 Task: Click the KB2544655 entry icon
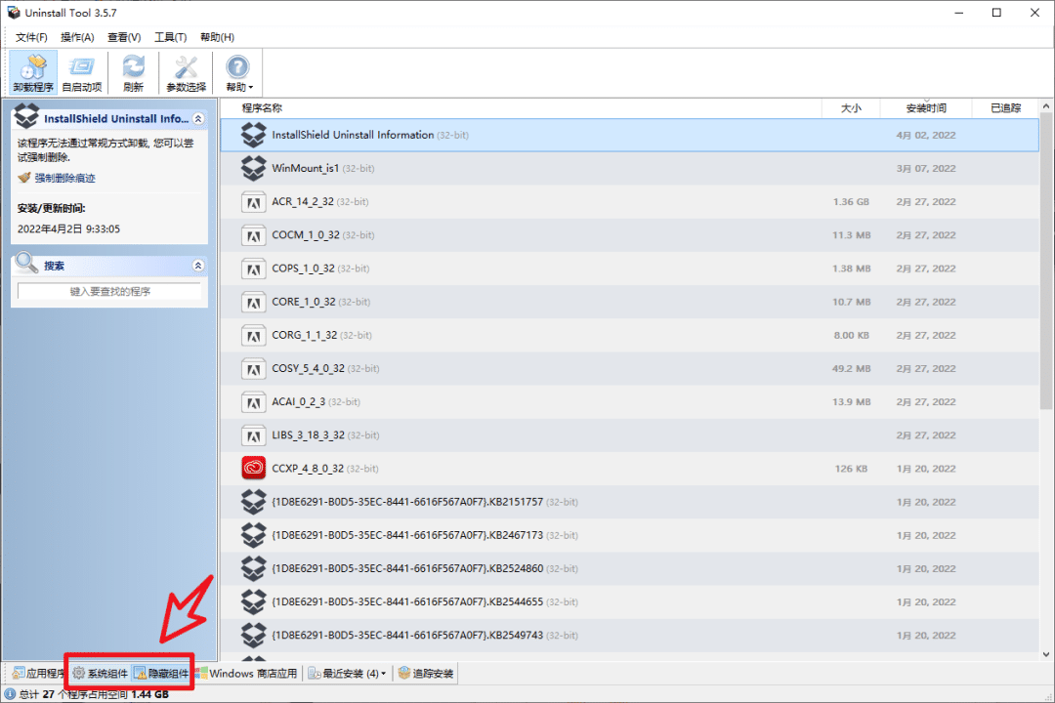coord(254,602)
